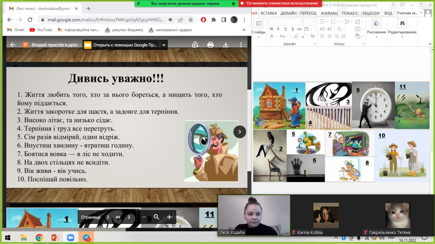Download the presentation file
Viewport: 435px width, 244px height.
click(226, 45)
